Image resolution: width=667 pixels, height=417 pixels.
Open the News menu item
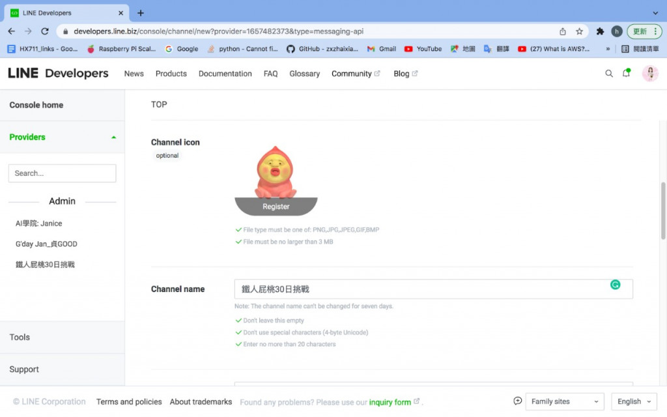[x=134, y=74]
